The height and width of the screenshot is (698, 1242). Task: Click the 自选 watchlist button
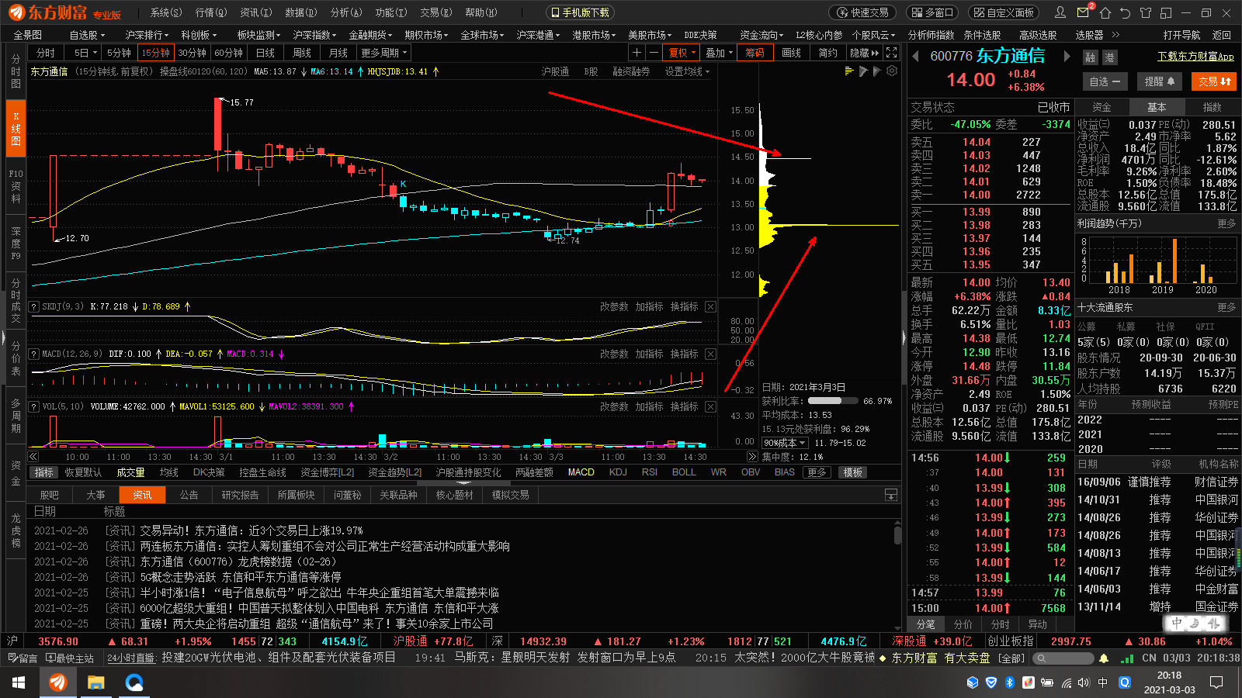1105,81
